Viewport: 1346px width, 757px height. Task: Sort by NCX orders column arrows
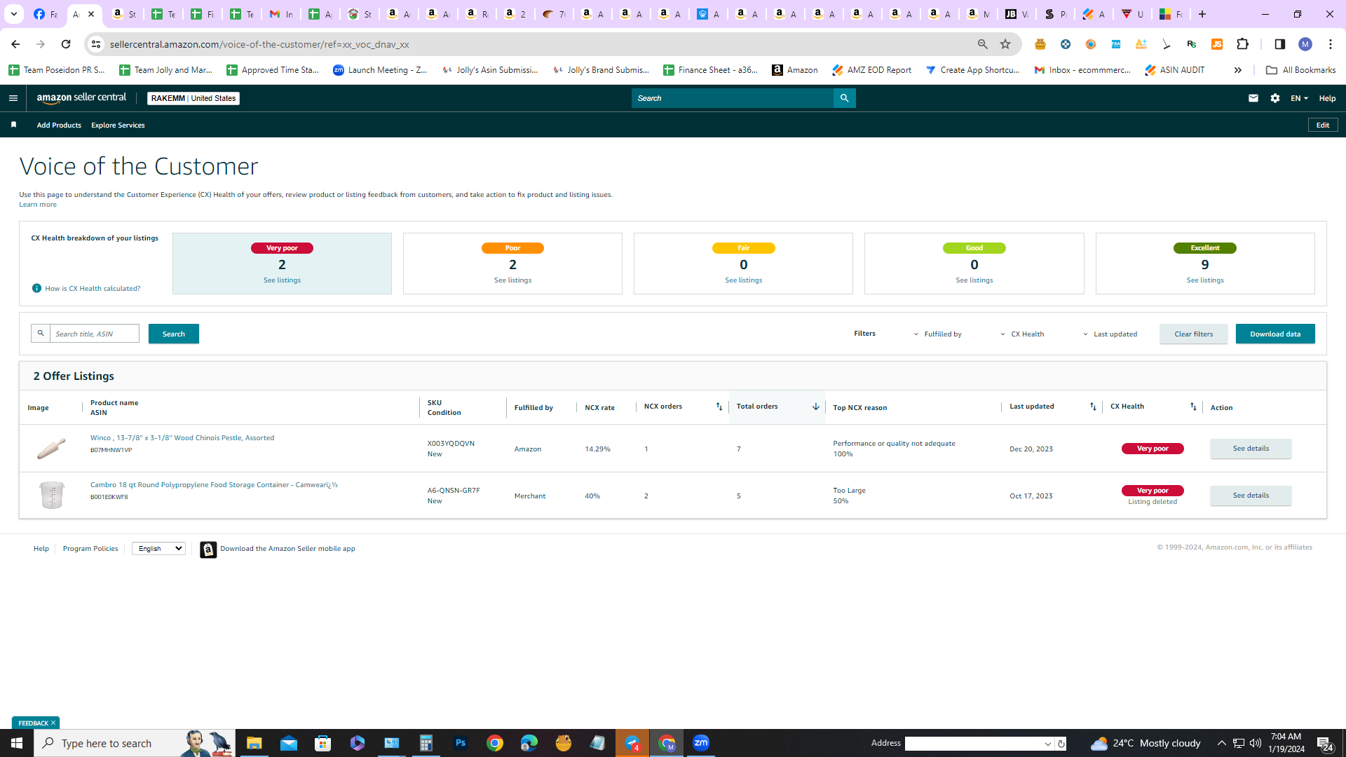click(719, 407)
